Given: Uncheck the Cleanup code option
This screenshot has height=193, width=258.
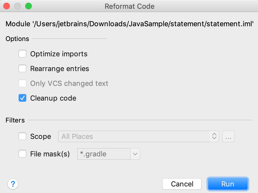Looking at the screenshot, I should (22, 98).
